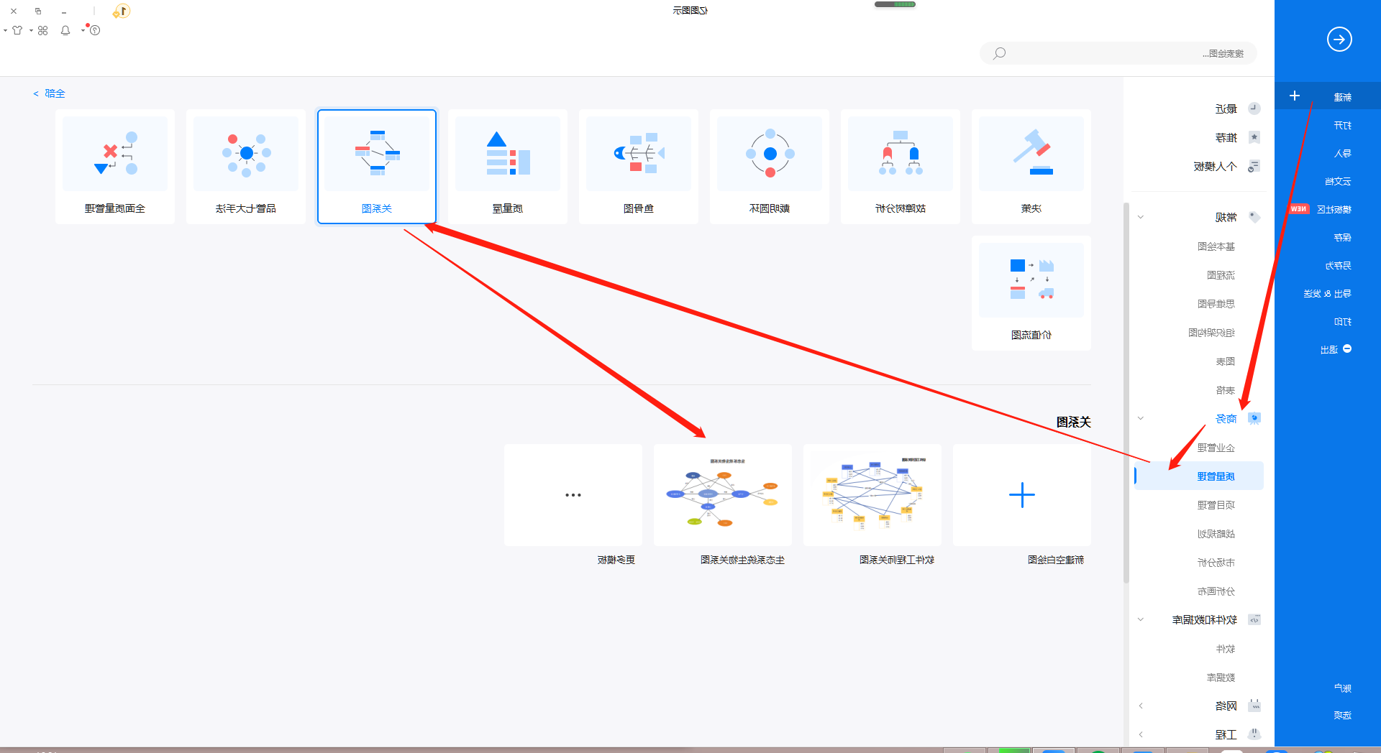Select the 鱼骨图 template type card
The image size is (1381, 753).
point(639,167)
